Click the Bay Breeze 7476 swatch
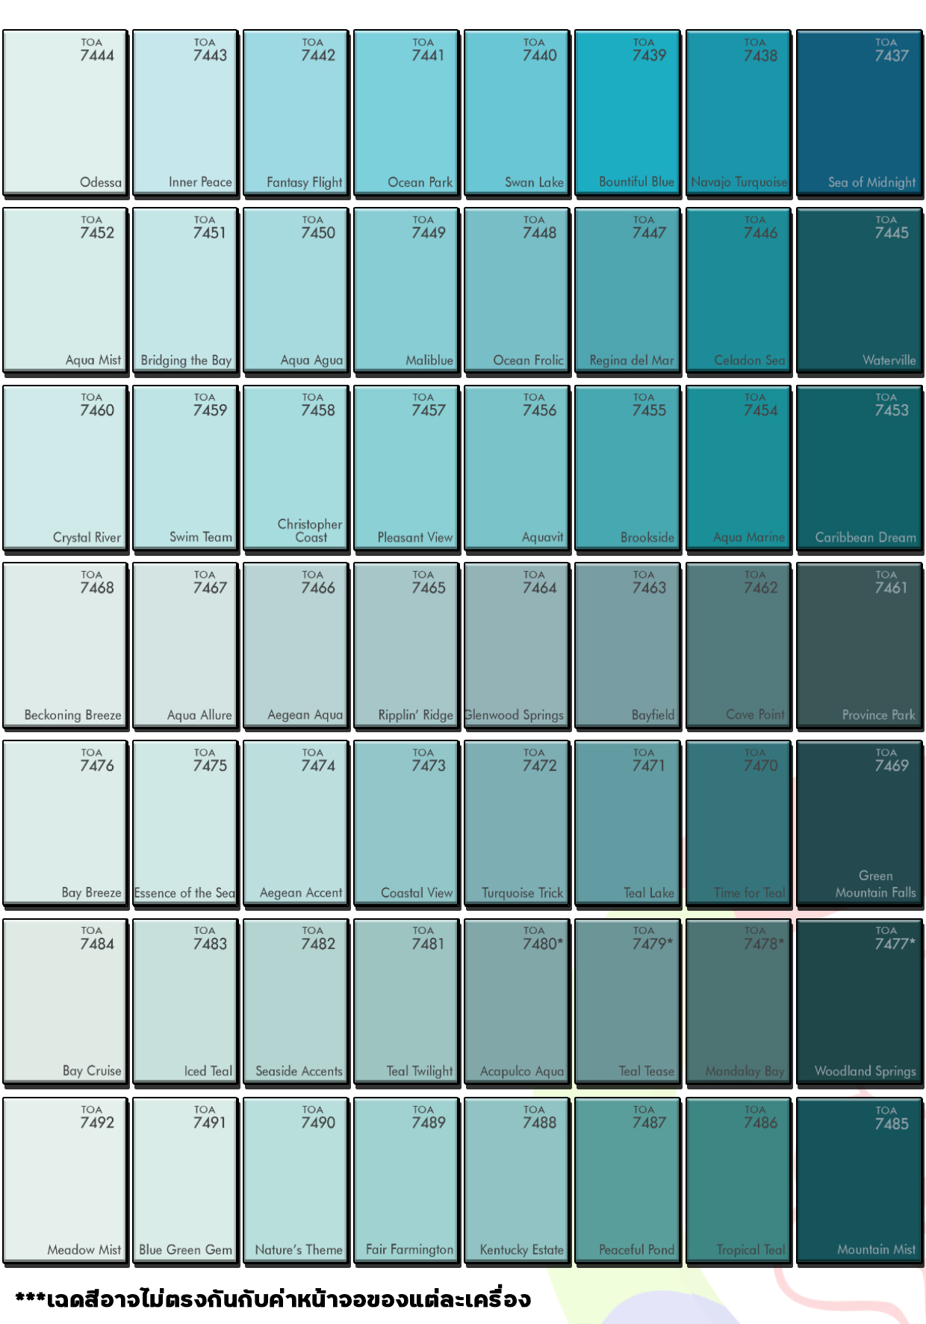This screenshot has height=1324, width=926. click(65, 824)
